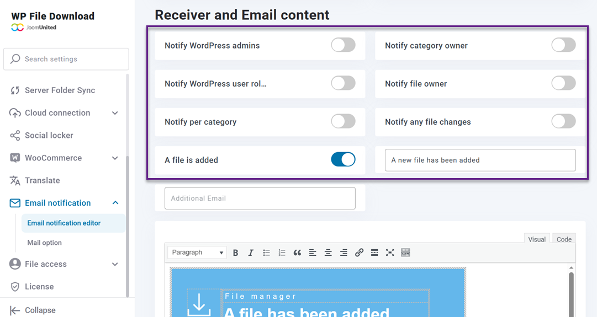Insert a numbered list

(282, 252)
